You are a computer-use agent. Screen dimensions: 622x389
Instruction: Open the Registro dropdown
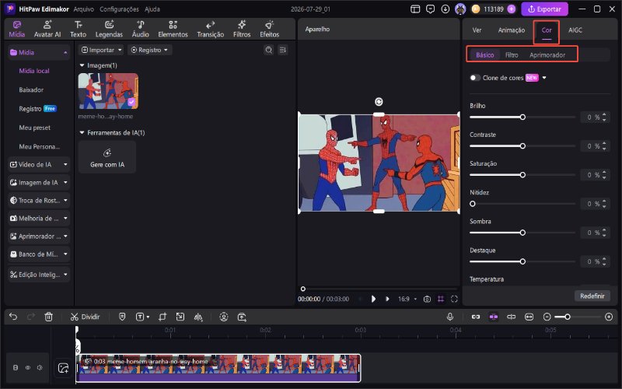point(149,50)
